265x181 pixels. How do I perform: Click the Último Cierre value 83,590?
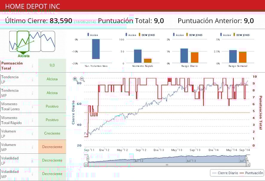point(61,21)
